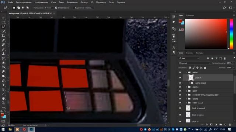Select the Brush tool
This screenshot has width=236, height=132.
[3, 49]
